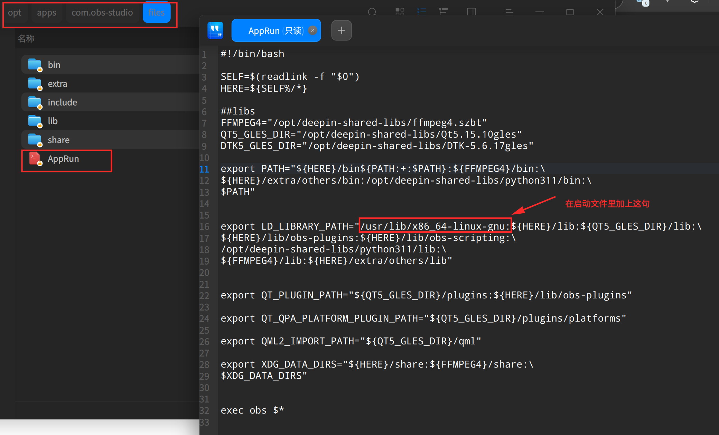
Task: Click the 'export XDG_DATA_DIRS' line
Action: 377,364
